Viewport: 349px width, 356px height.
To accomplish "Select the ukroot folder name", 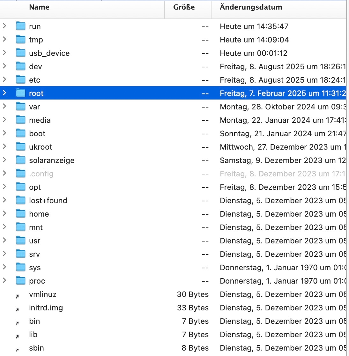I will coord(41,147).
